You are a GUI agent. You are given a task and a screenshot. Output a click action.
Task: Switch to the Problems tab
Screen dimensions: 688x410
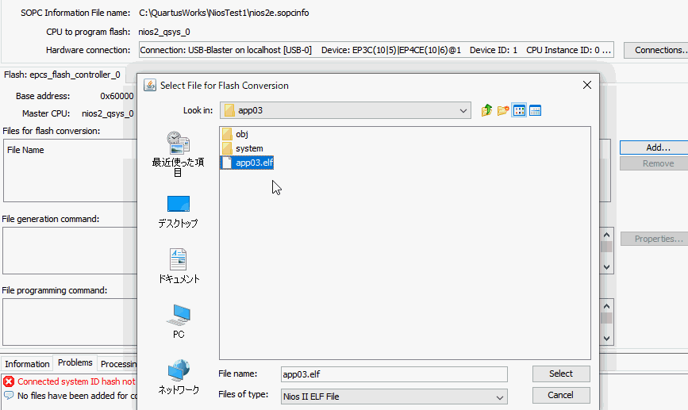tap(75, 362)
